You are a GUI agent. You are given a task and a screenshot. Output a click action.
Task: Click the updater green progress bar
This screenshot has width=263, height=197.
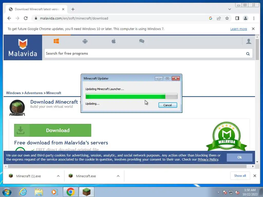click(x=131, y=96)
